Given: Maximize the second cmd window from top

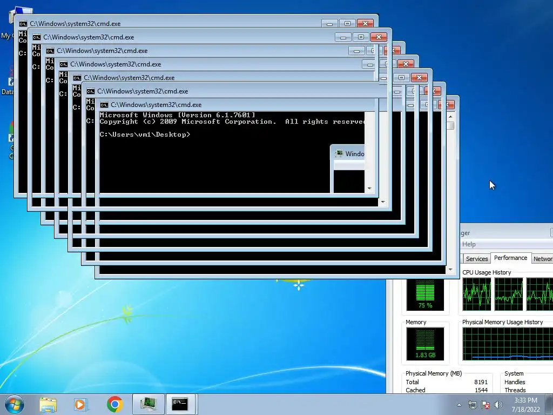Looking at the screenshot, I should (x=361, y=37).
